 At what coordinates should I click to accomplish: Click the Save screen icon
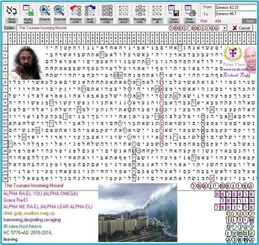pos(174,11)
